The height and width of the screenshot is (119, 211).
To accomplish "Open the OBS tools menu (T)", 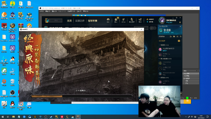I will tap(79, 11).
